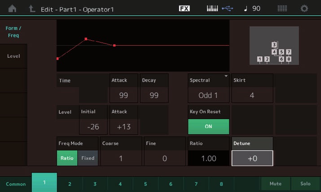The height and width of the screenshot is (192, 321).
Task: Click the Edit - Part1 - Operator1 title
Action: coord(77,9)
